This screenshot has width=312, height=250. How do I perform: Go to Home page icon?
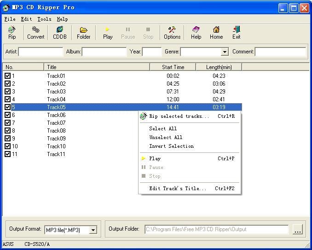[x=216, y=33]
